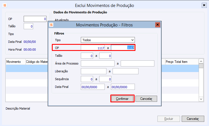Click the main window's orange app icon
Viewport: 209px width, 126px height.
click(x=4, y=5)
